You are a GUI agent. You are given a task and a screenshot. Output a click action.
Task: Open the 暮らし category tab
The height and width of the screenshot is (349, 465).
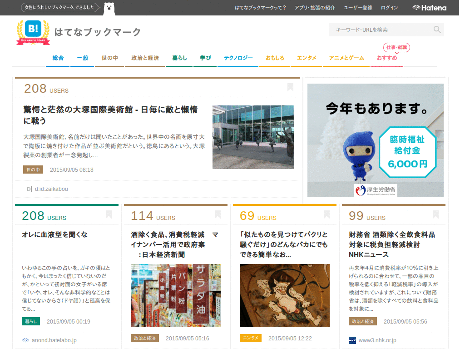click(179, 58)
